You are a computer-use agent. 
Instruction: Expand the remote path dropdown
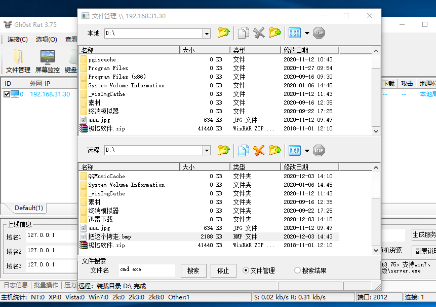click(x=206, y=151)
